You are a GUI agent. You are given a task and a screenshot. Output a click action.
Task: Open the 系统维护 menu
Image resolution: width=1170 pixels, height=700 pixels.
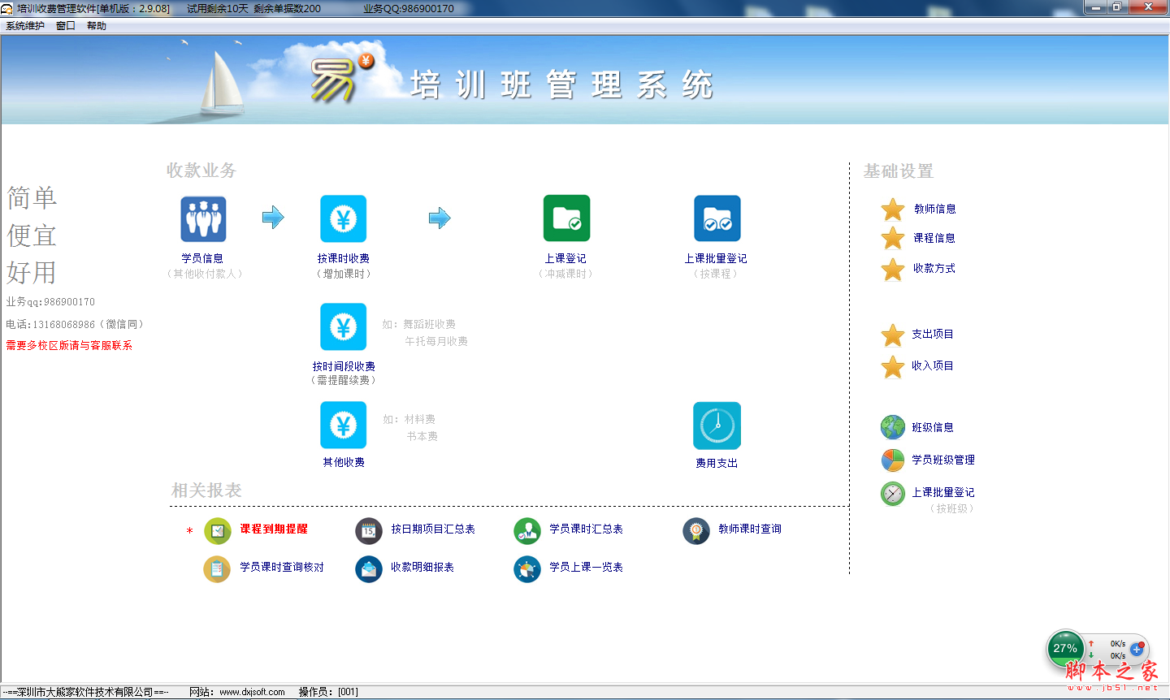click(25, 26)
